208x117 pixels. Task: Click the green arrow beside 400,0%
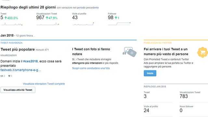(x=6, y=18)
